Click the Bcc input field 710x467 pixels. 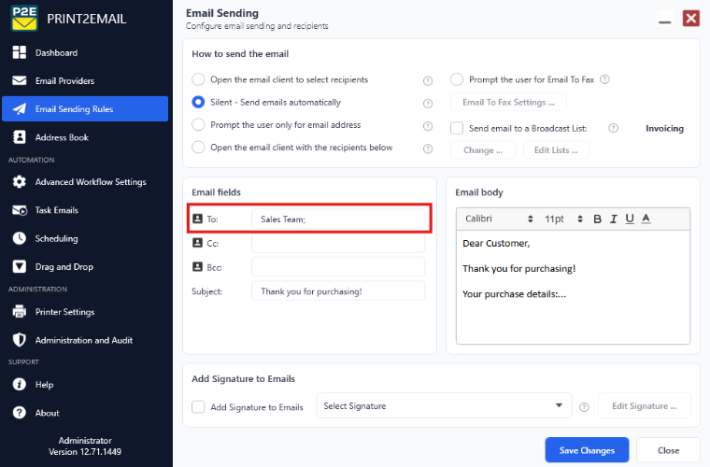(338, 267)
